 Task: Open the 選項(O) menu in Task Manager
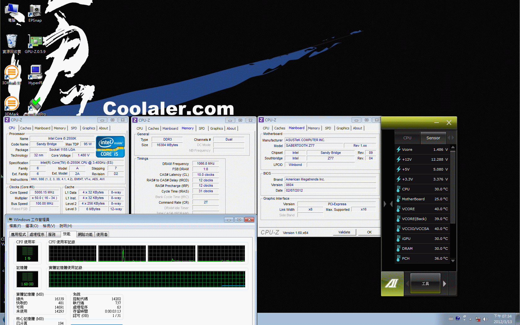pos(32,226)
